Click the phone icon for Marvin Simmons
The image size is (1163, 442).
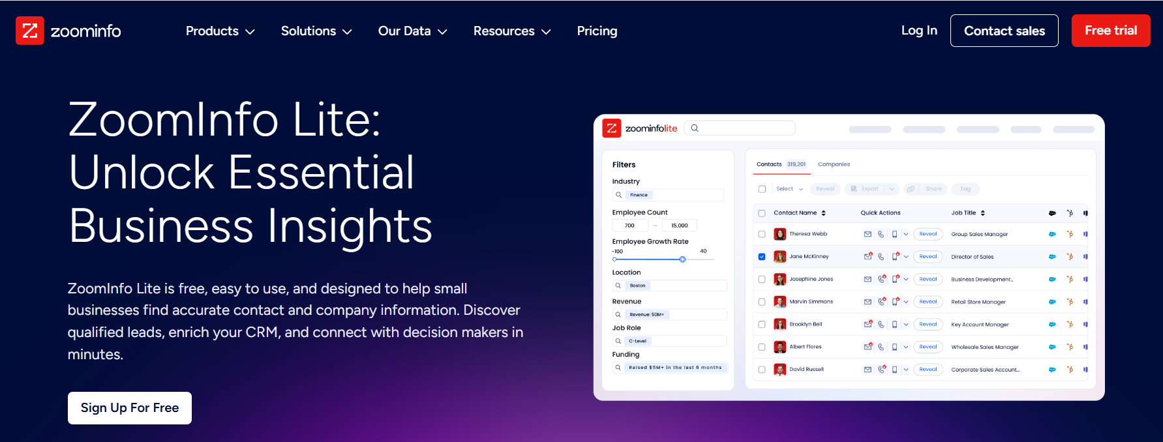coord(882,301)
